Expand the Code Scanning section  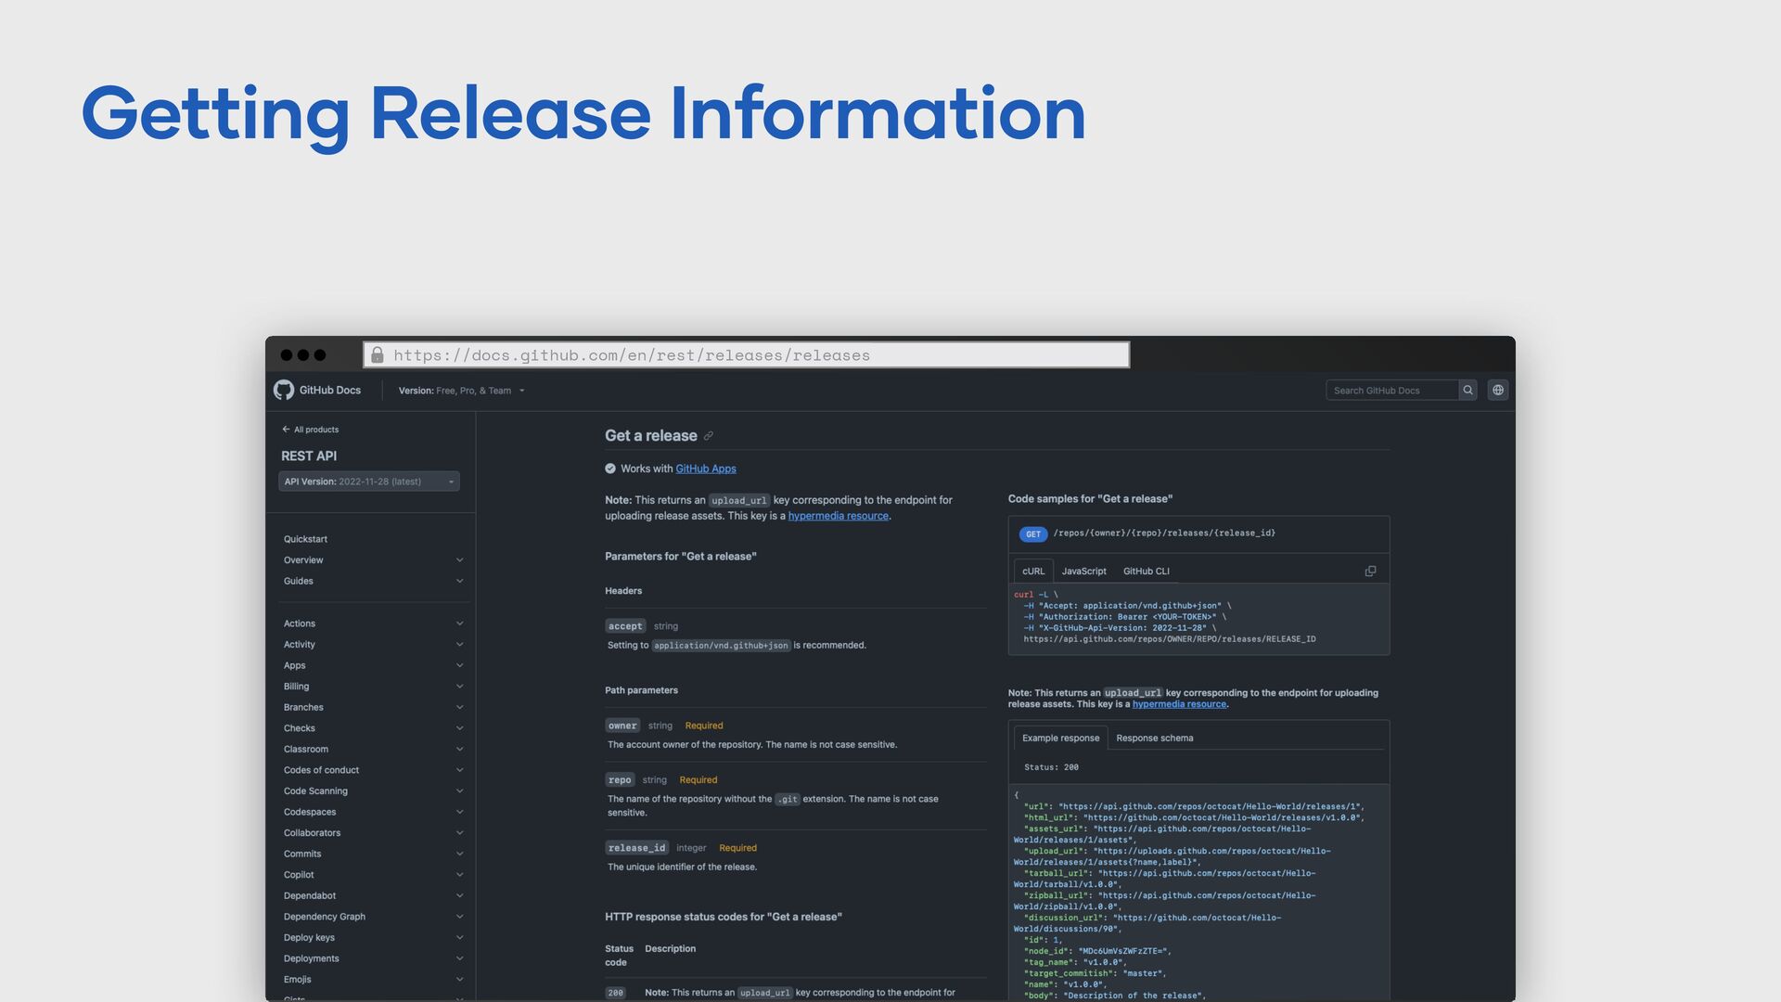click(373, 791)
